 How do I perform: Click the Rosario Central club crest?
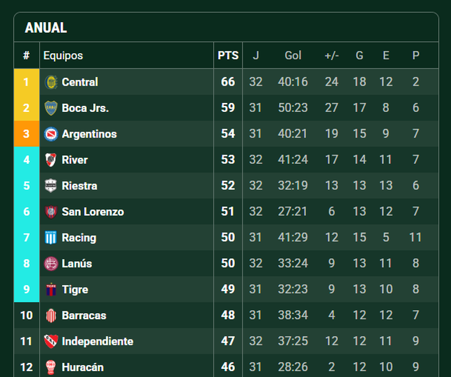(x=51, y=82)
